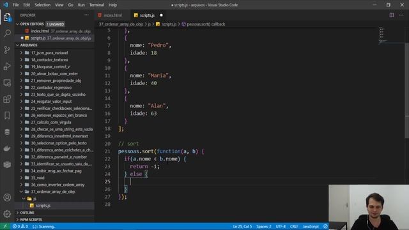Collapse folder 37_ordenar_array_de_objs
Screen dimensions: 409x230
click(53, 192)
